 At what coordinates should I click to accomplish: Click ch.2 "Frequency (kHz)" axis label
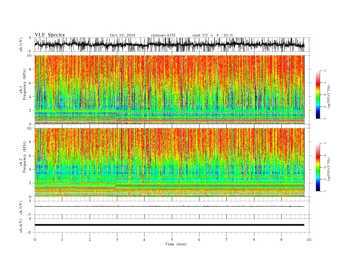coord(24,156)
